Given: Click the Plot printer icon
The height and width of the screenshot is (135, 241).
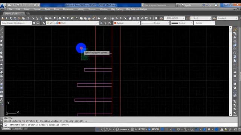Looking at the screenshot, I should tap(59, 18).
